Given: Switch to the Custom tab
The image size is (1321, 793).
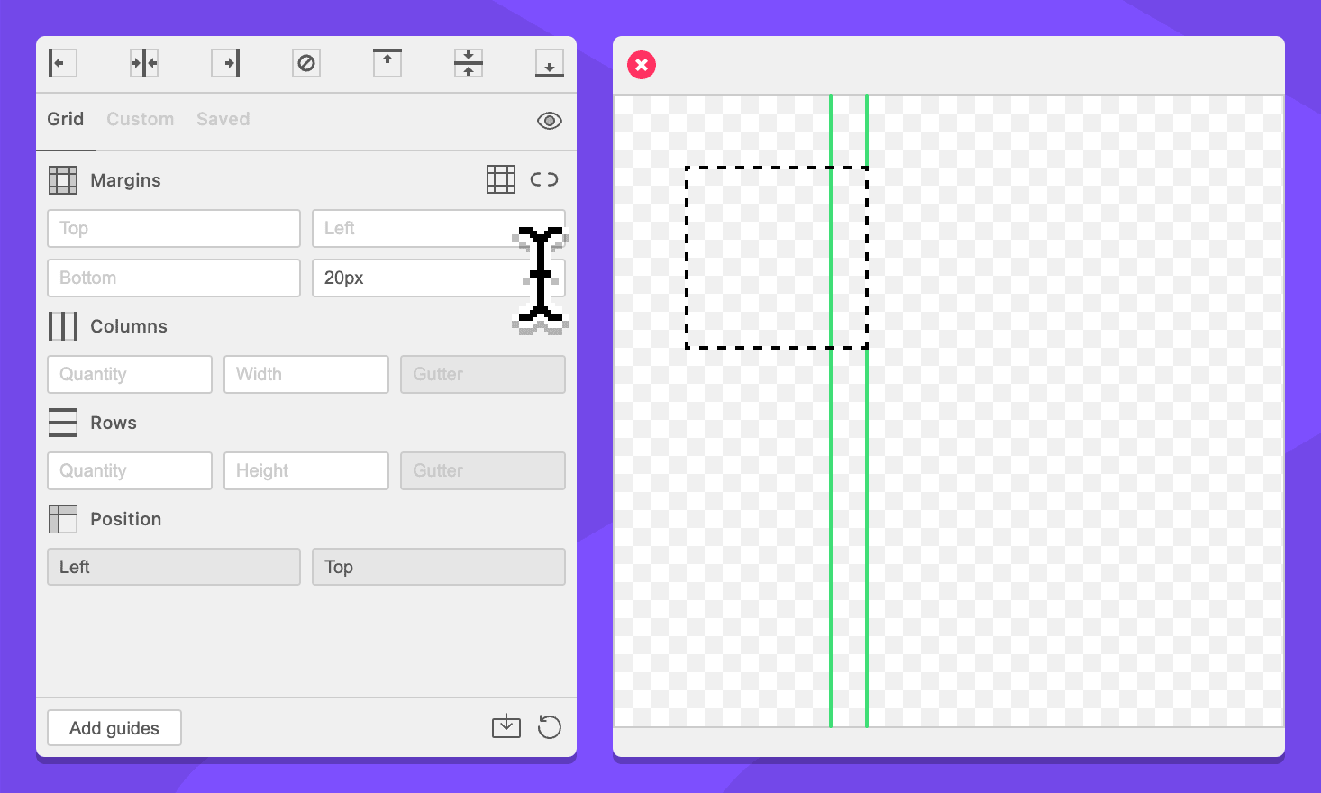Looking at the screenshot, I should pyautogui.click(x=140, y=119).
